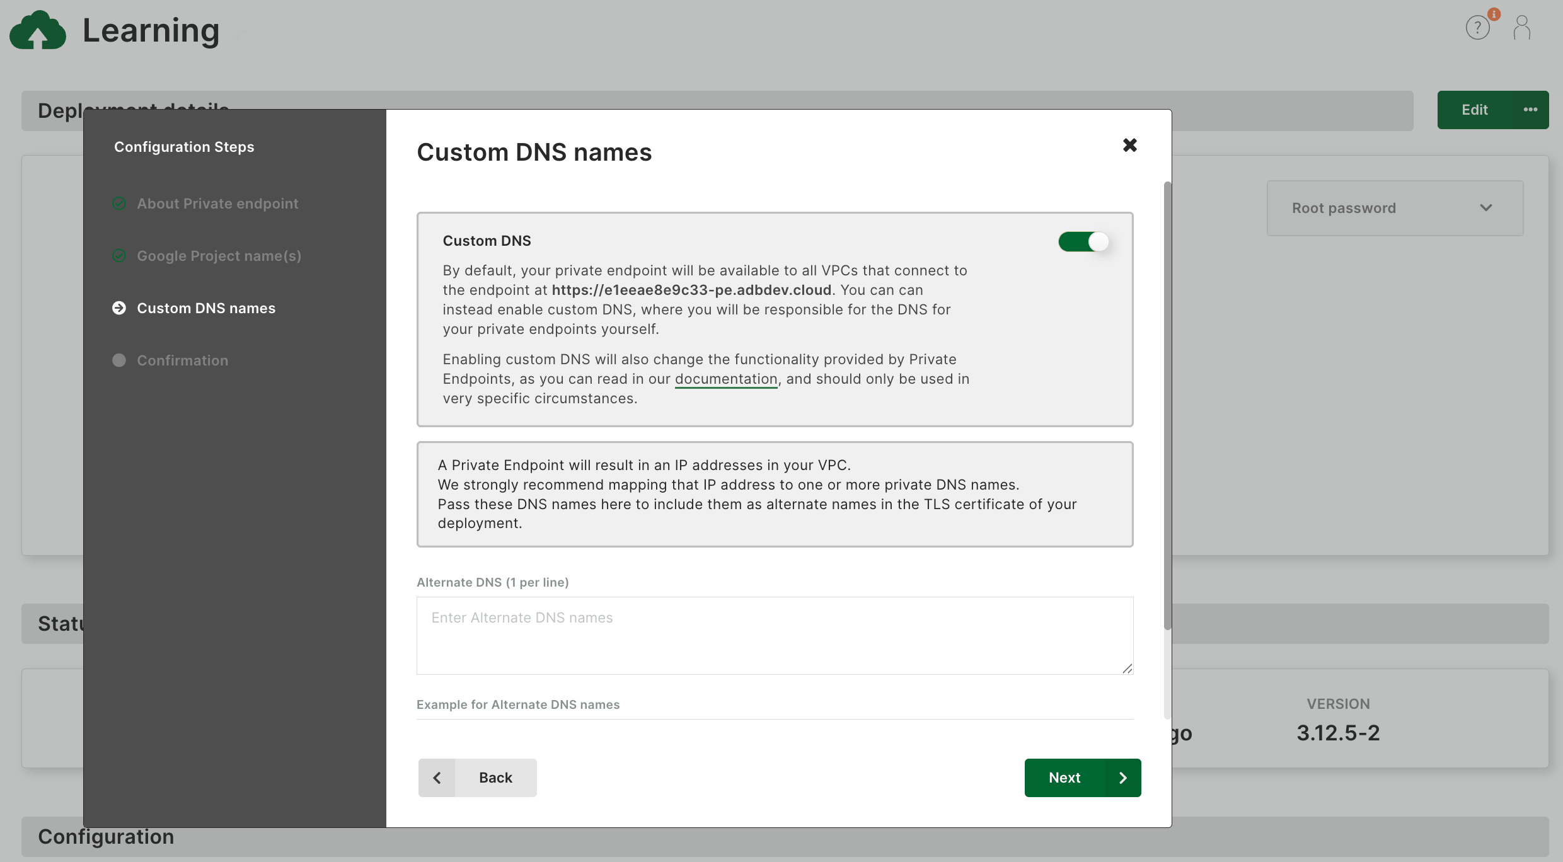This screenshot has width=1563, height=862.
Task: Close the Custom DNS names dialog
Action: point(1130,146)
